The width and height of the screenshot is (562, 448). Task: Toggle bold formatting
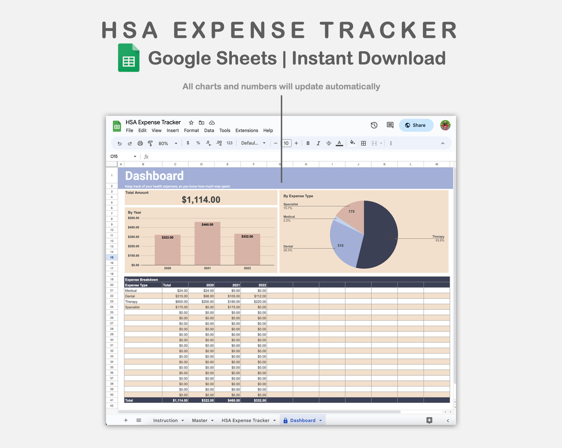[308, 143]
